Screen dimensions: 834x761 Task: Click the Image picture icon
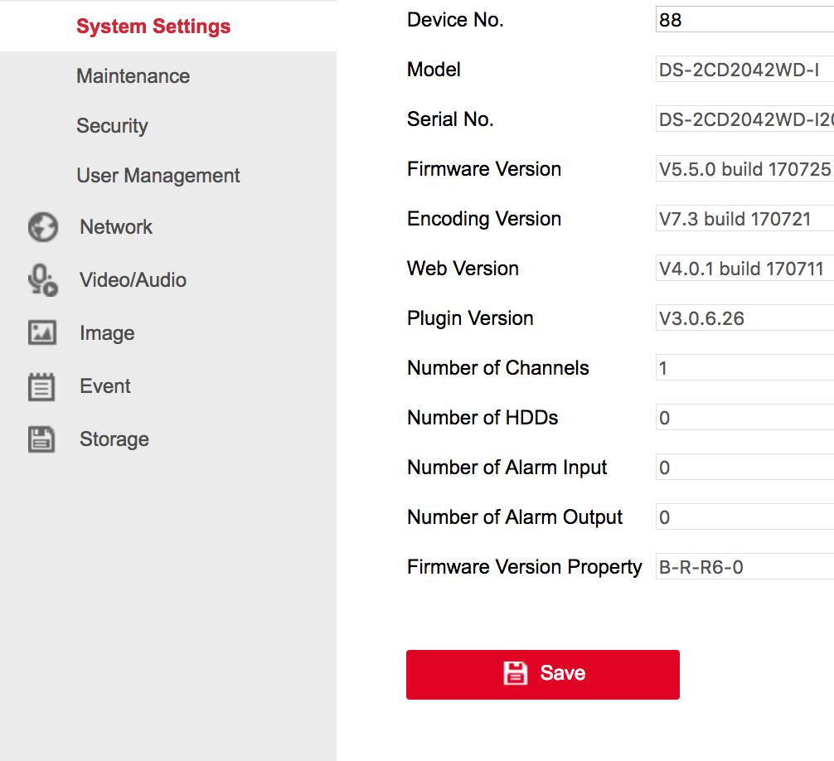point(42,333)
